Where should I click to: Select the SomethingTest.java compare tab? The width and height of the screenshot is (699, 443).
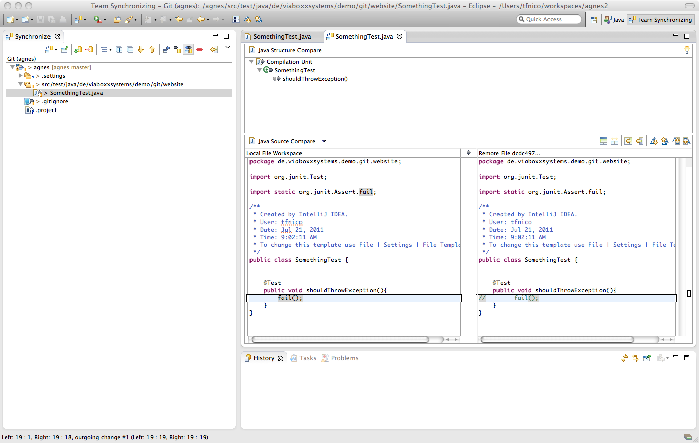(x=364, y=37)
